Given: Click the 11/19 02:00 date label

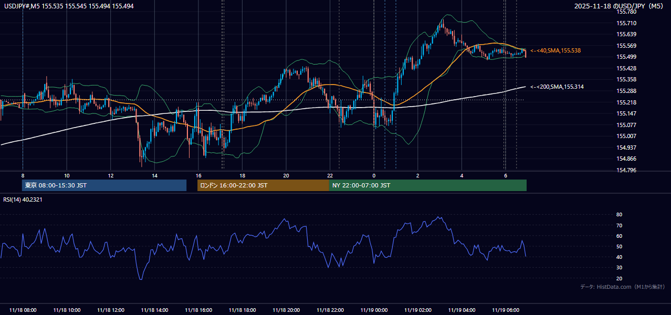Looking at the screenshot, I should (417, 310).
